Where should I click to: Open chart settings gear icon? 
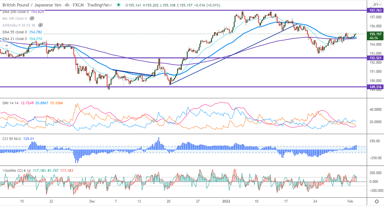point(377,202)
